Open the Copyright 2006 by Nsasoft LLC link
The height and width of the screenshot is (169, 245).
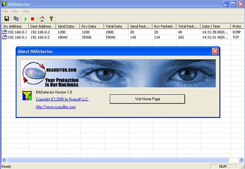coord(62,99)
